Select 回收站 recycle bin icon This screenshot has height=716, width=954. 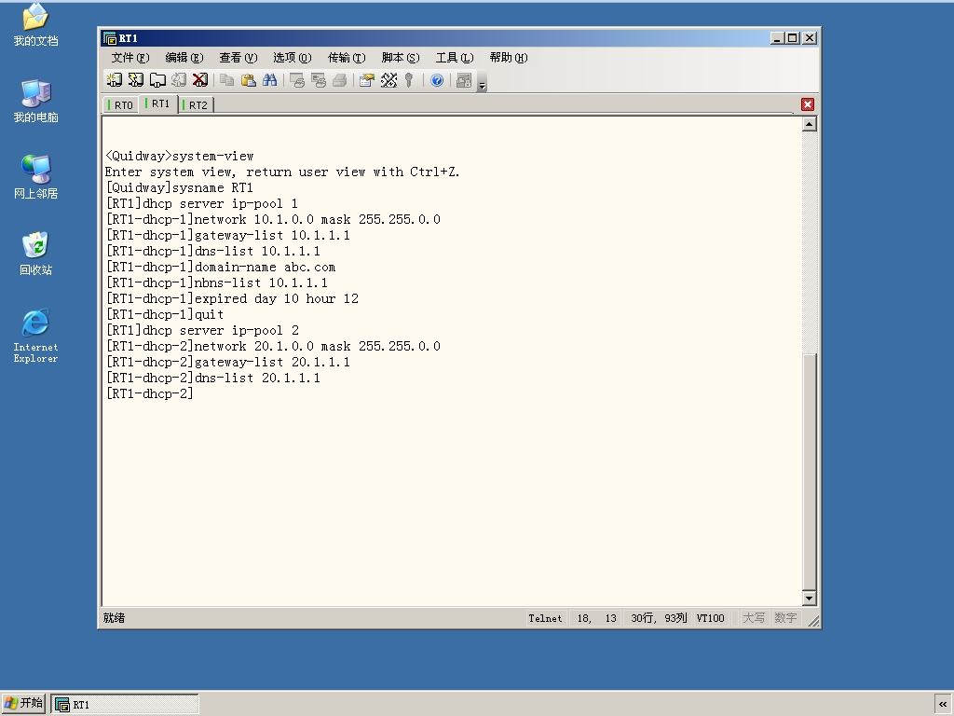tap(36, 254)
